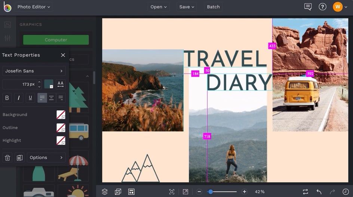The image size is (353, 197).
Task: Delete text layer with trash icon
Action: click(7, 158)
